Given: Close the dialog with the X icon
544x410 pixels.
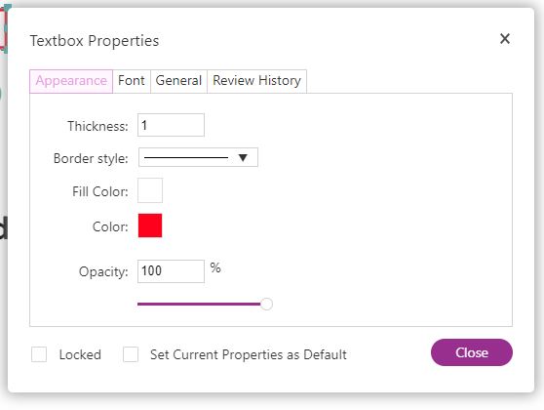Looking at the screenshot, I should 505,39.
